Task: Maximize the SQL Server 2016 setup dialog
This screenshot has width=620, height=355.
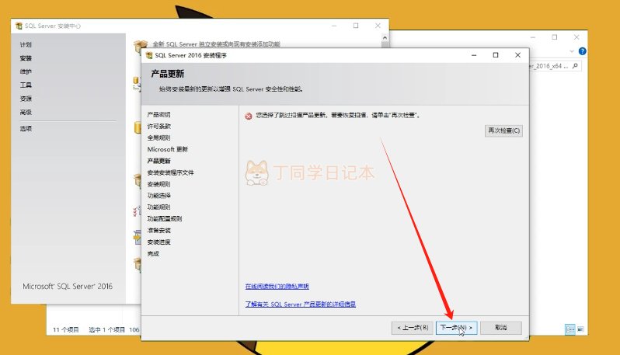Action: [496, 55]
